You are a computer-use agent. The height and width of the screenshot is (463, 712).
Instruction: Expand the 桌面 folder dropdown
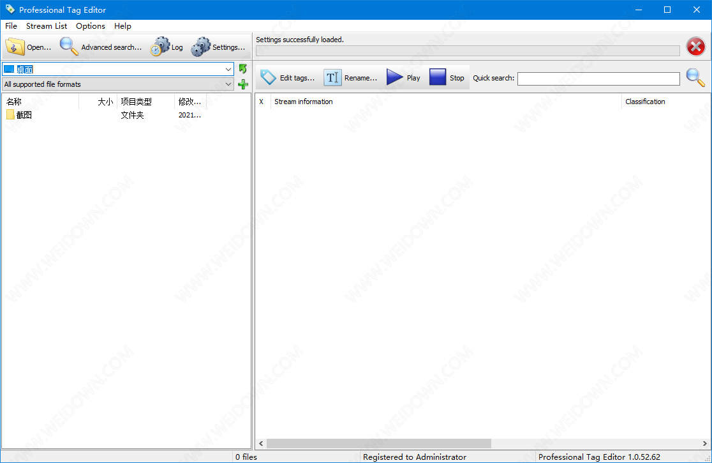point(228,69)
